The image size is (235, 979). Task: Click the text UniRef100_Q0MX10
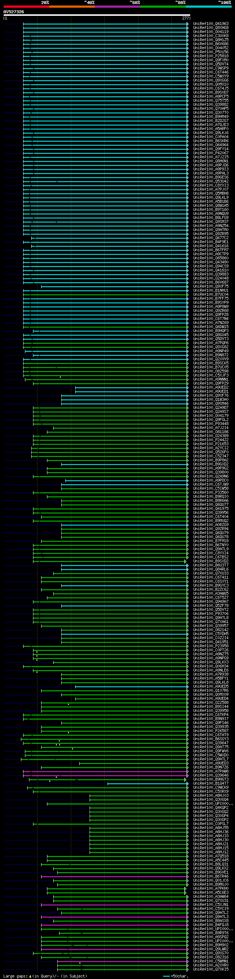click(211, 84)
